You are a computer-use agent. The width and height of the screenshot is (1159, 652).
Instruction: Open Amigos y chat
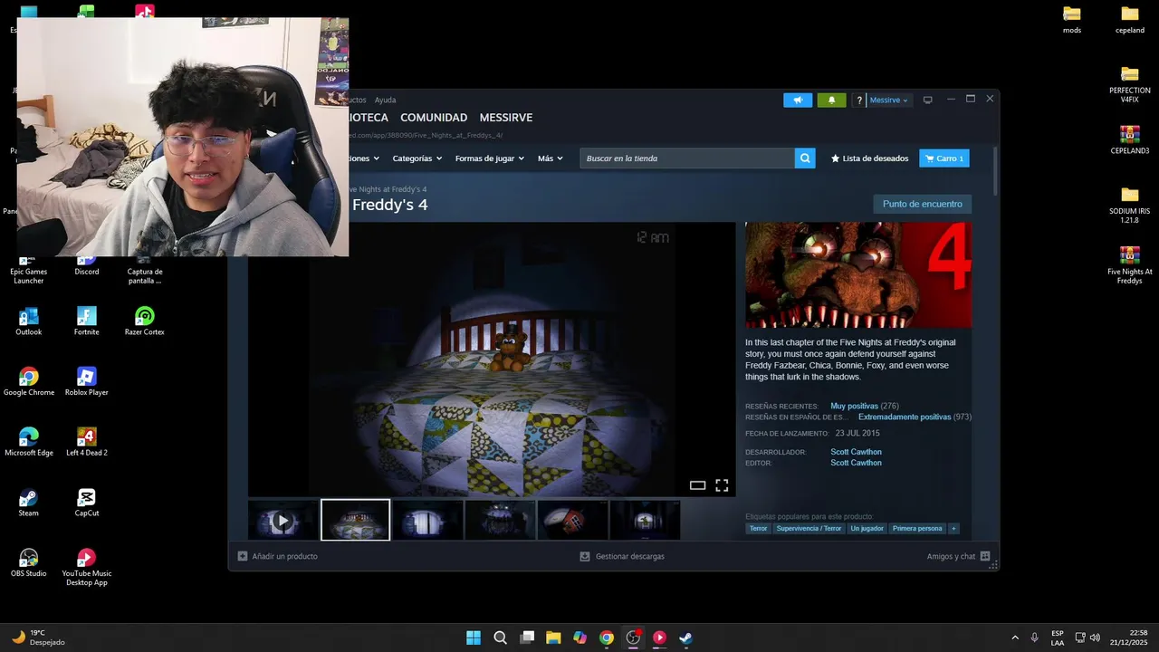pyautogui.click(x=958, y=556)
